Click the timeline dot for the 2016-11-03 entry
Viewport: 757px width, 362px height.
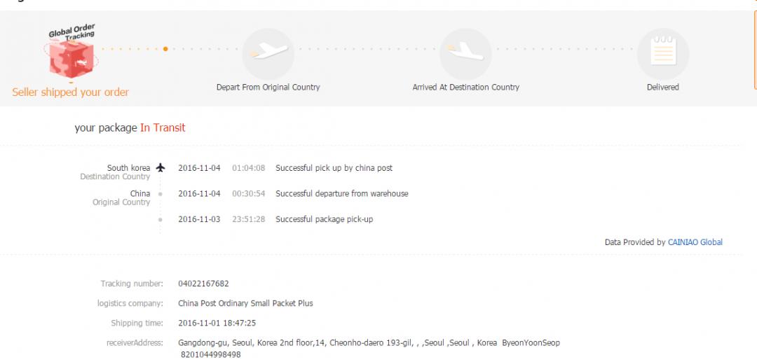[x=161, y=219]
